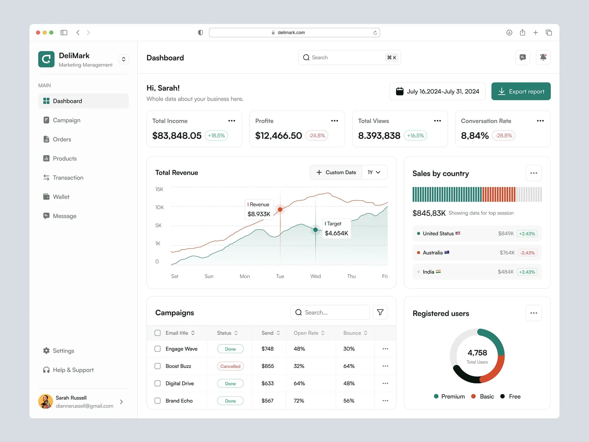Expand Sarah Russell profile chevron

point(121,402)
